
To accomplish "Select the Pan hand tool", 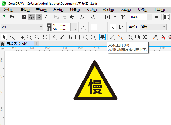I will click(x=45, y=37).
